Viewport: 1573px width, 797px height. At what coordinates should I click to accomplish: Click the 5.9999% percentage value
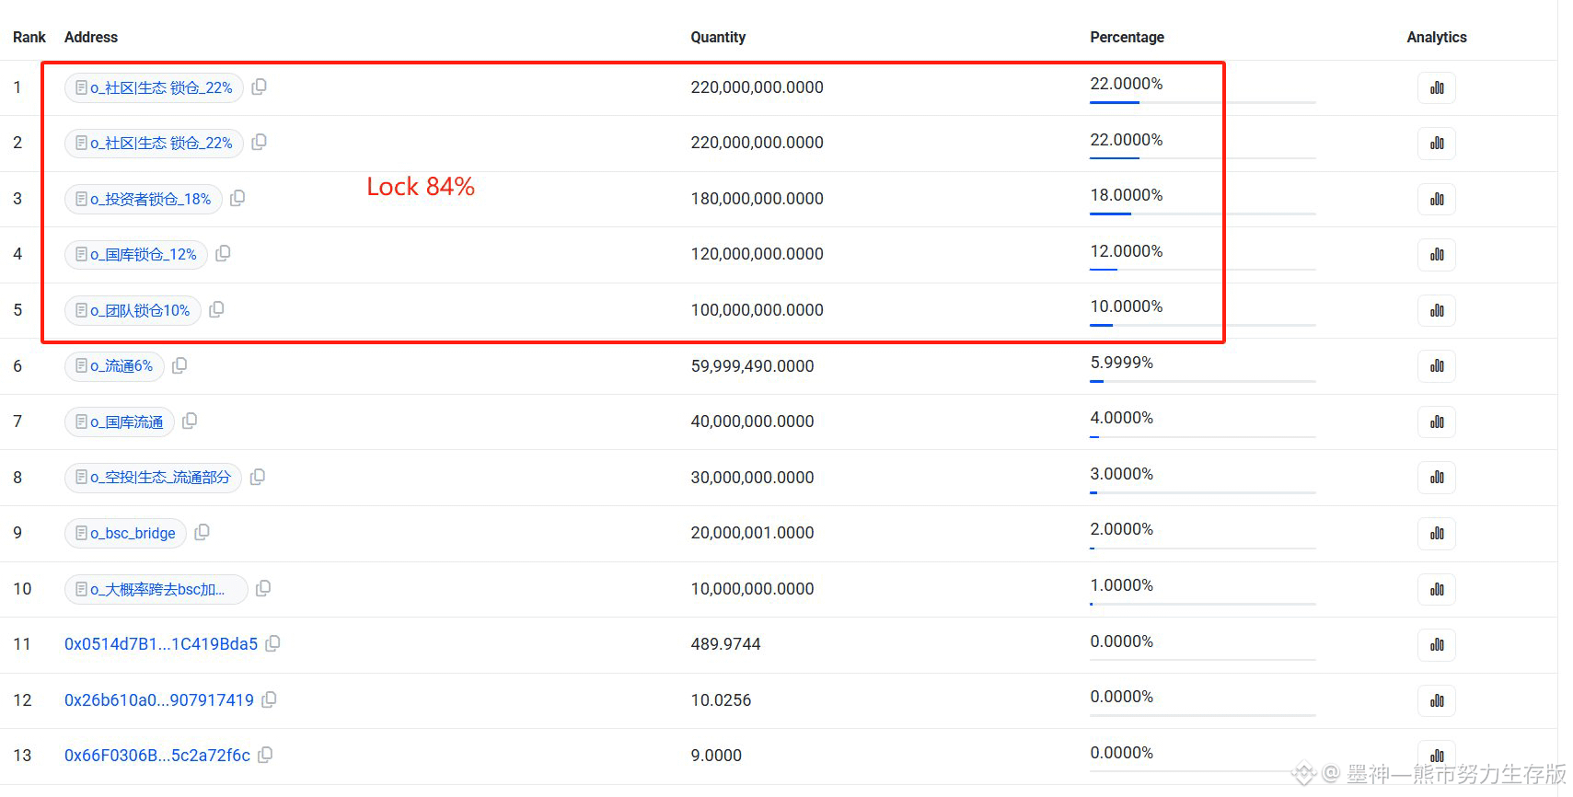[x=1122, y=363]
